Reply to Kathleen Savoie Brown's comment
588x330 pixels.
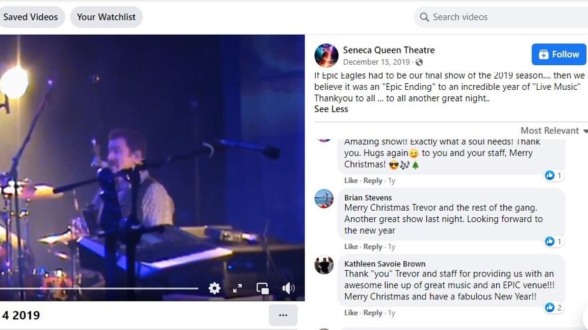(373, 313)
